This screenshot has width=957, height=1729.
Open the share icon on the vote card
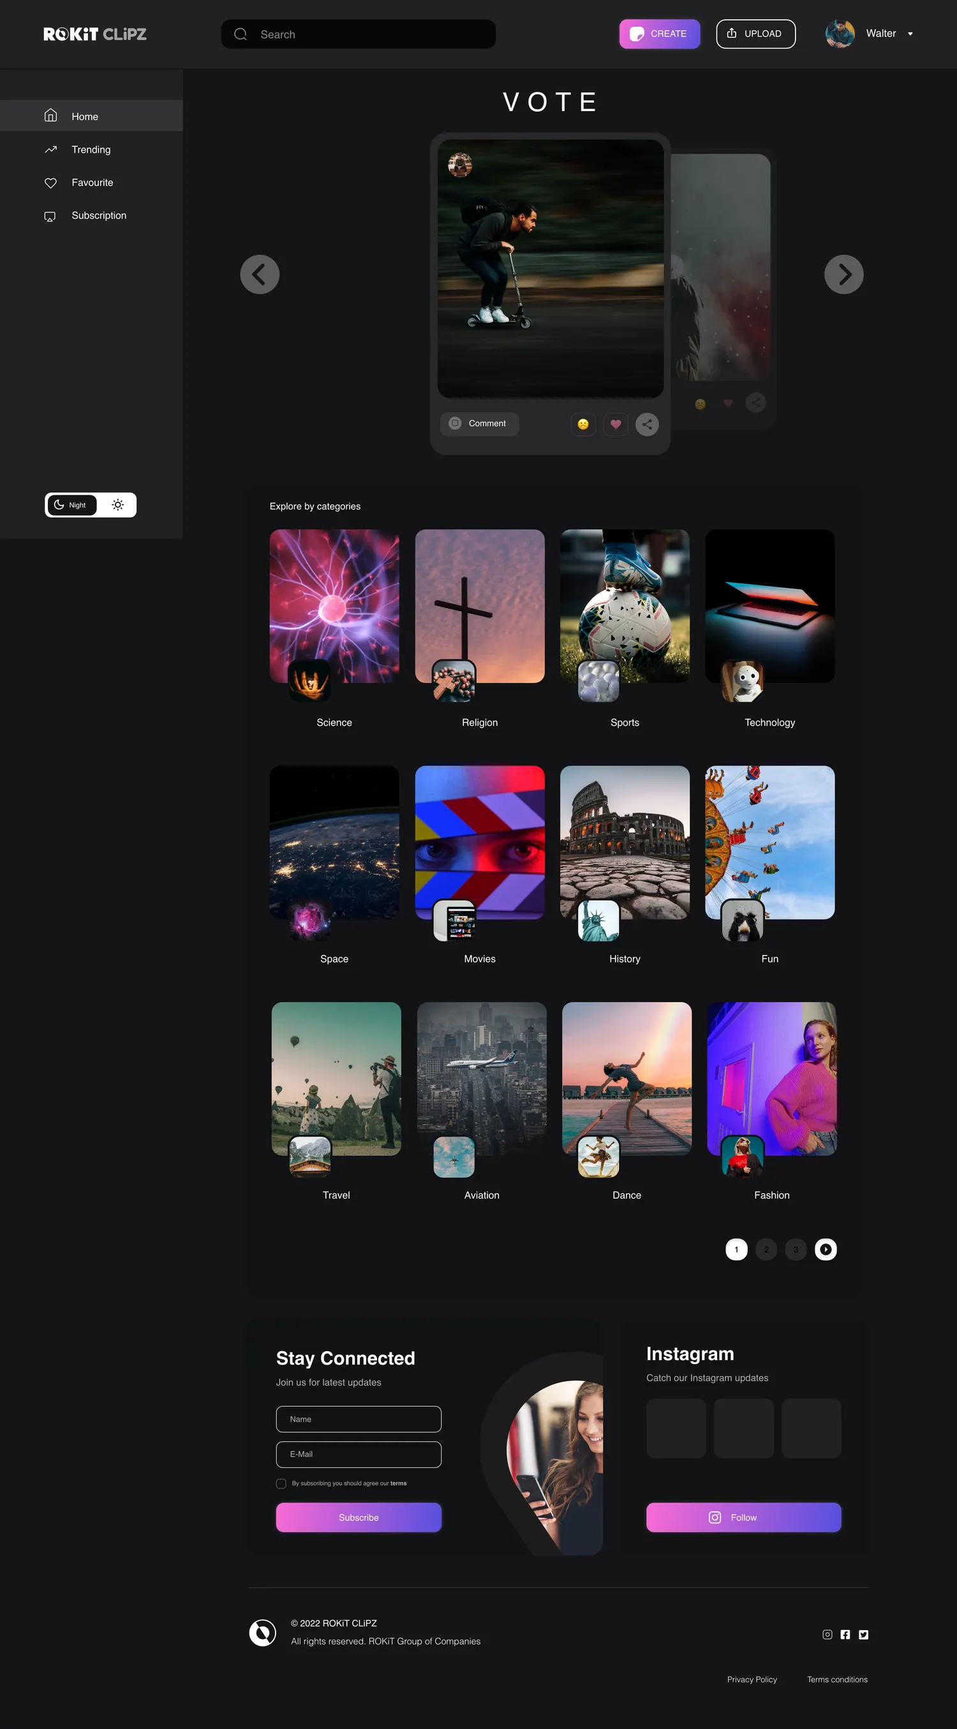(647, 424)
